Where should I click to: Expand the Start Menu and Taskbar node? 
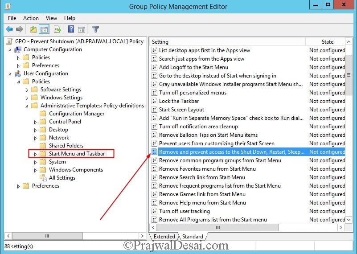click(x=35, y=154)
